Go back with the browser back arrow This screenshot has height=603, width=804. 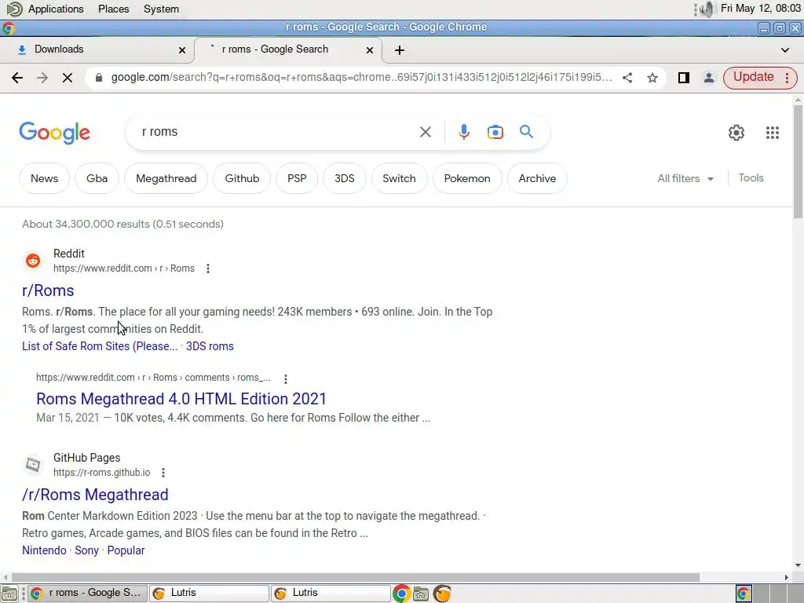pyautogui.click(x=17, y=78)
